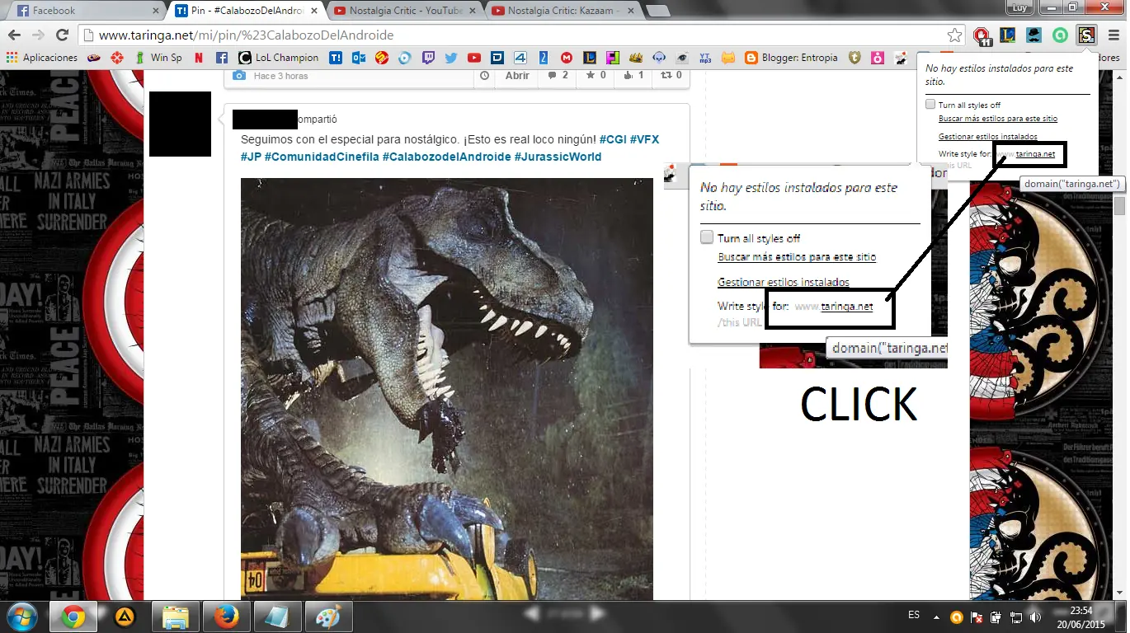
Task: Open the Win Sp bookmark
Action: (158, 58)
